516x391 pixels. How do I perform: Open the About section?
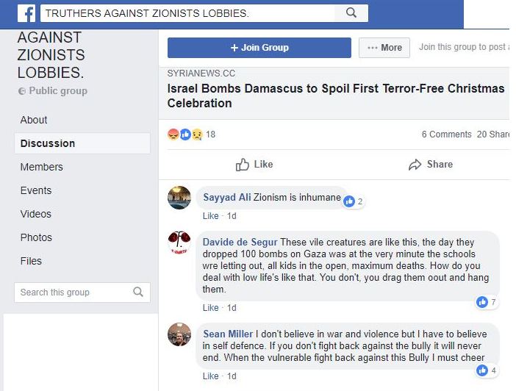(x=34, y=120)
